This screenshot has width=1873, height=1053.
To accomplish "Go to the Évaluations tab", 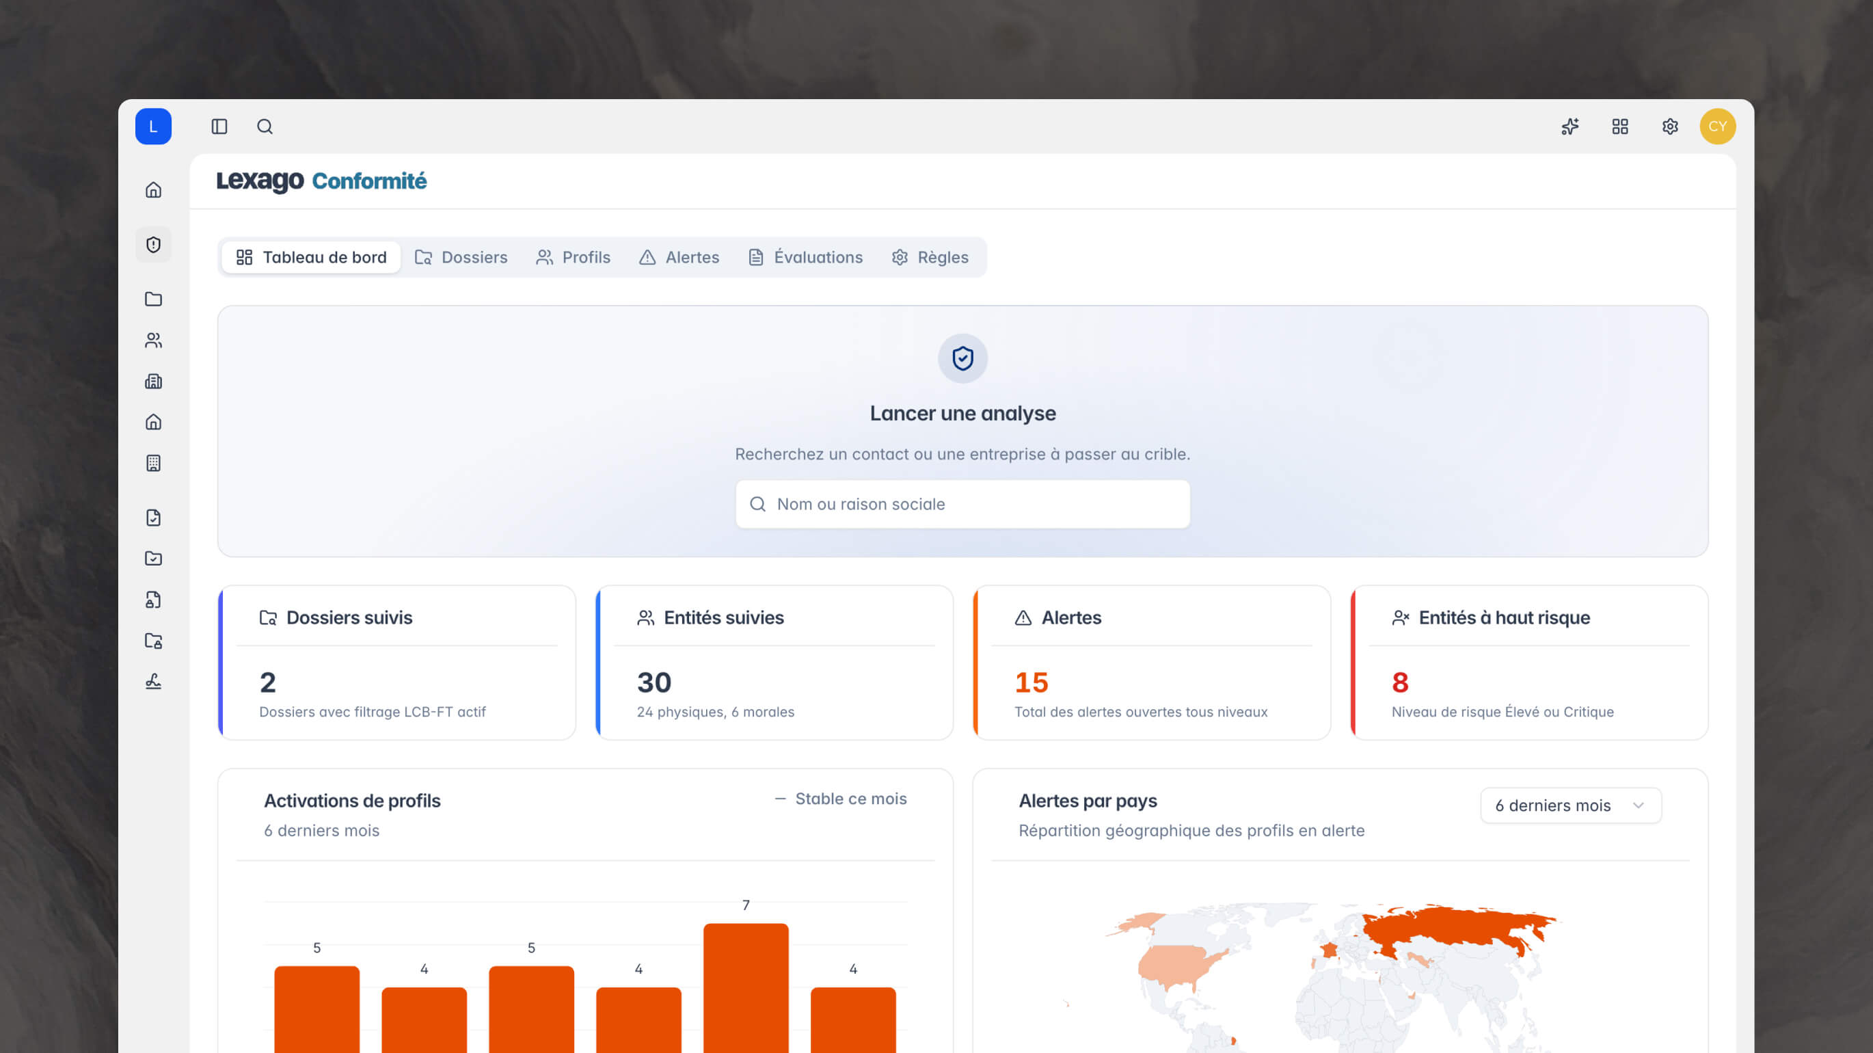I will tap(806, 257).
